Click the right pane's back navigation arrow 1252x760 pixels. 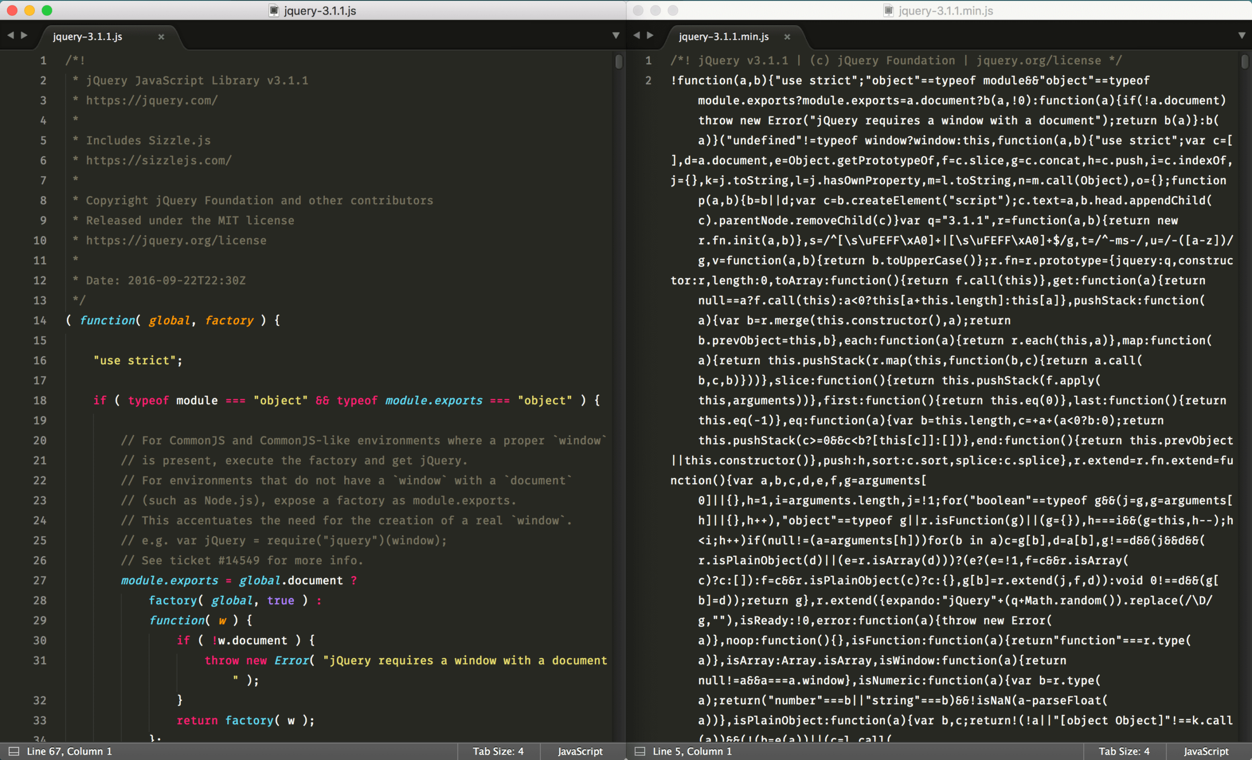[x=636, y=35]
